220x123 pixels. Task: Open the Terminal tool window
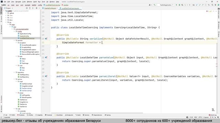48,115
